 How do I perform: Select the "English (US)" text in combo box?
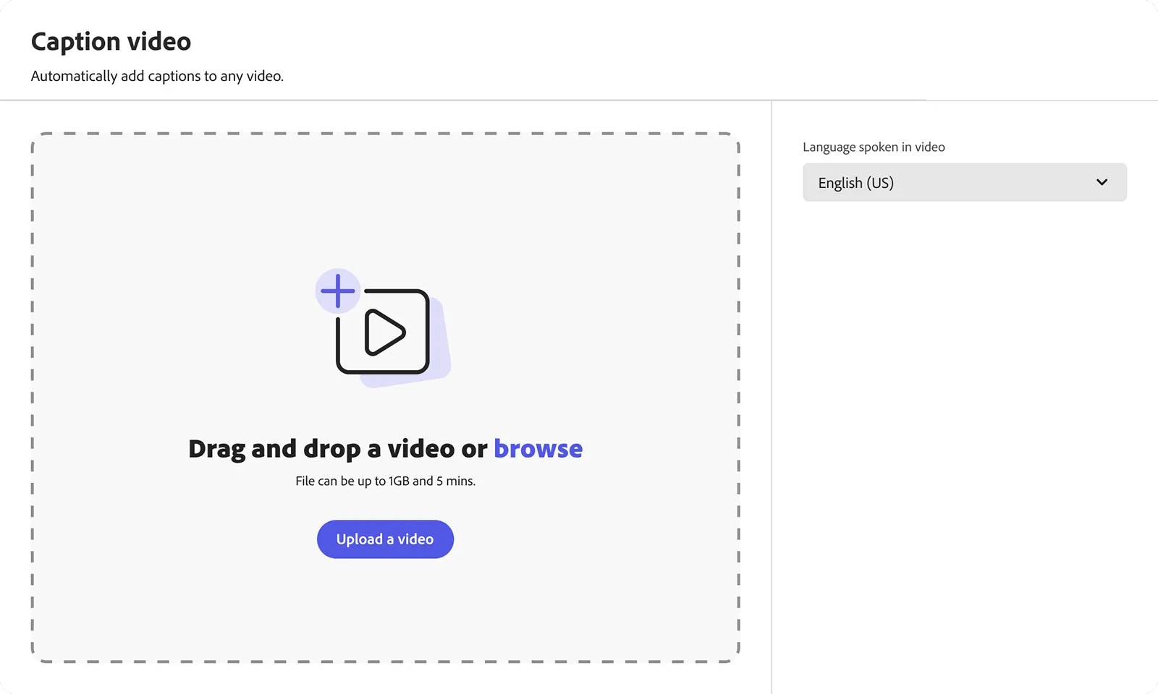[x=855, y=183]
